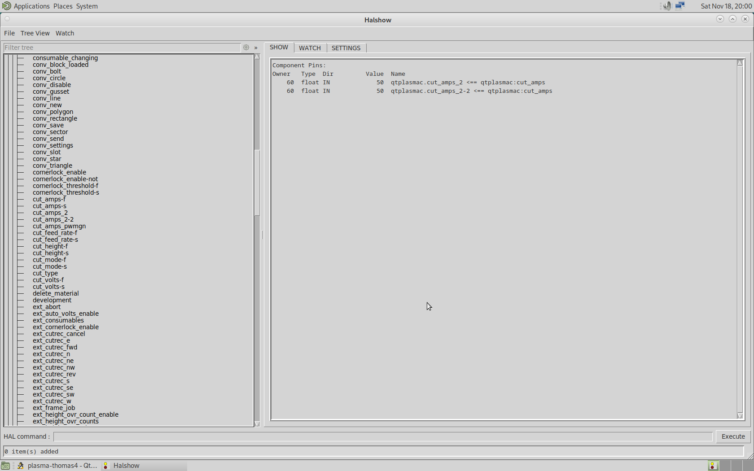Select conv_settings tree item
The image size is (754, 471).
click(53, 145)
